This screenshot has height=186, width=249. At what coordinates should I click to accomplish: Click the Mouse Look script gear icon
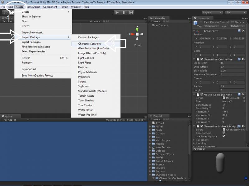(243, 95)
